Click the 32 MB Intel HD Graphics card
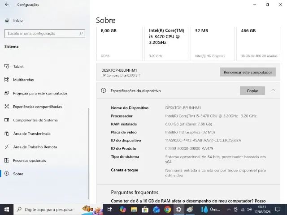287x215 pixels. click(213, 43)
